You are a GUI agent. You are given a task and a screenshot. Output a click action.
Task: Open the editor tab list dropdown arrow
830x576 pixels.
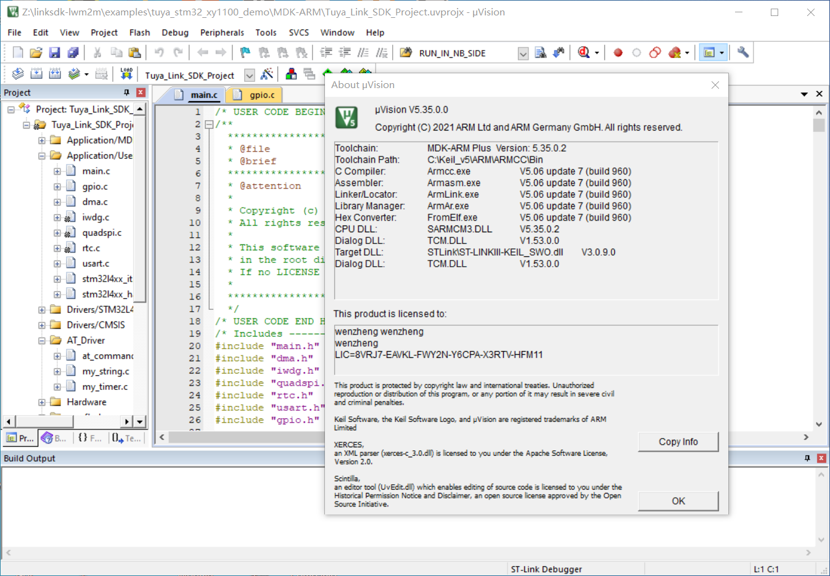[x=804, y=94]
